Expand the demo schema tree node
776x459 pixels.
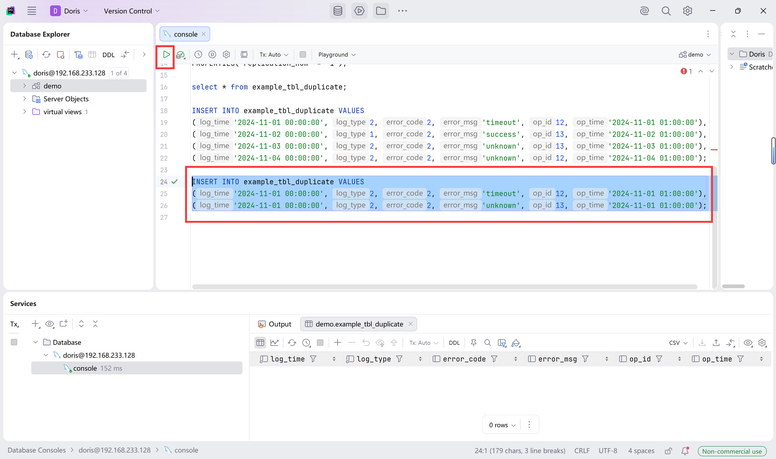click(x=25, y=86)
